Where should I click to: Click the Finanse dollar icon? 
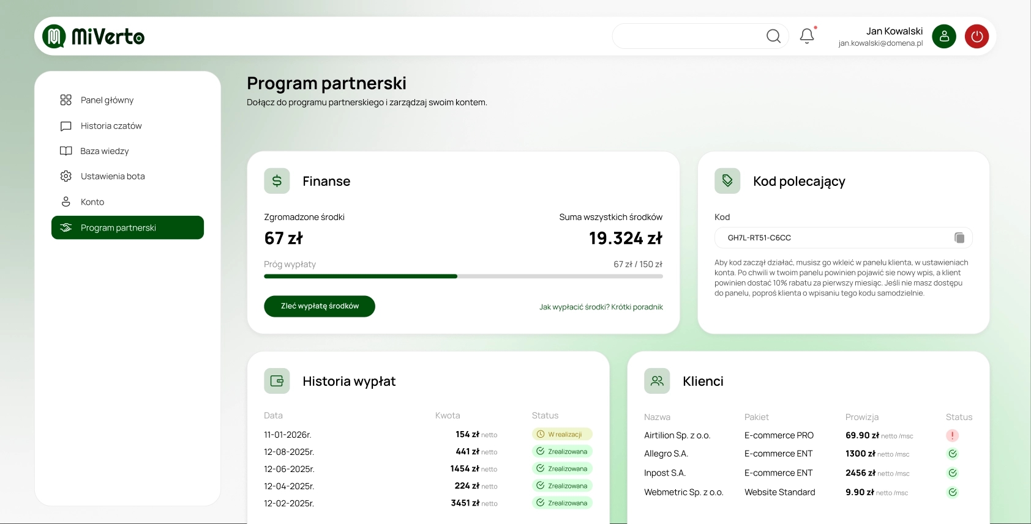pos(277,181)
